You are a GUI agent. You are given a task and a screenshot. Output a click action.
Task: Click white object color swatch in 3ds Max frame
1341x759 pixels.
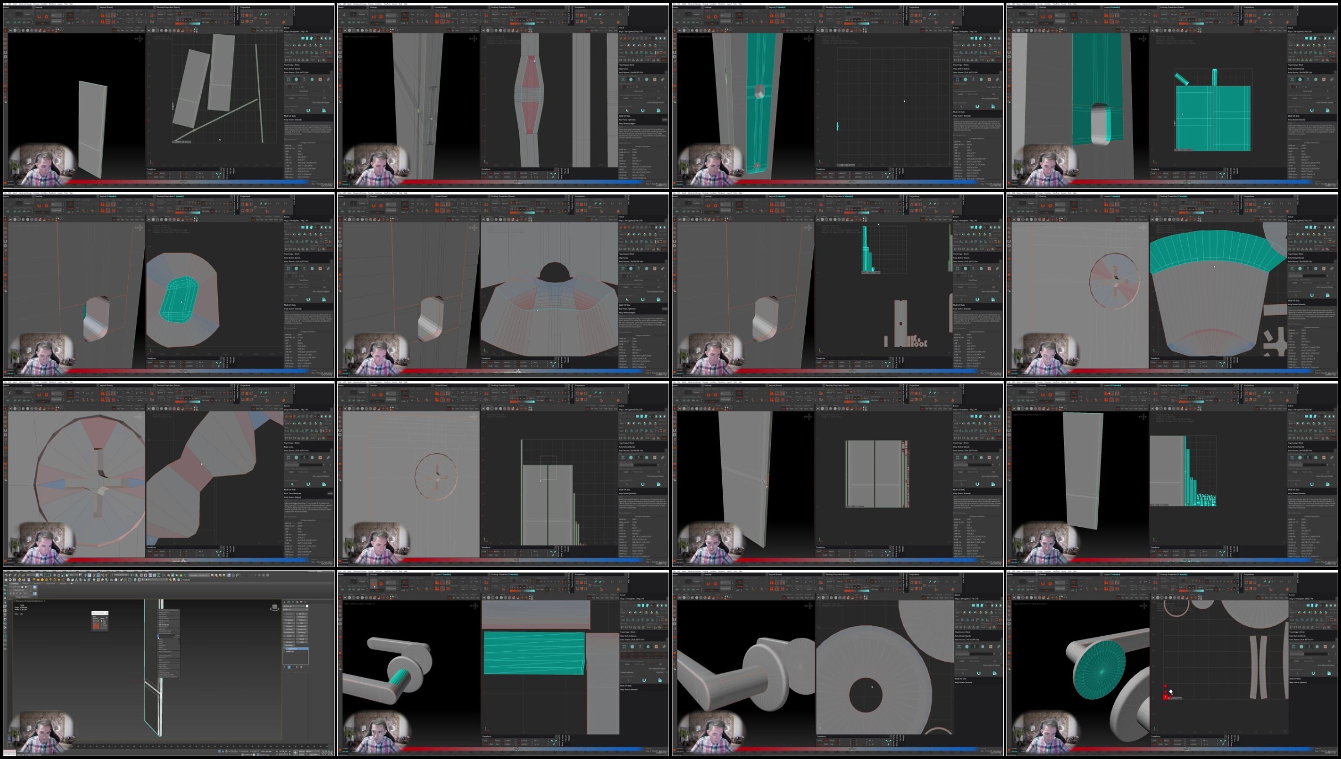[x=307, y=606]
